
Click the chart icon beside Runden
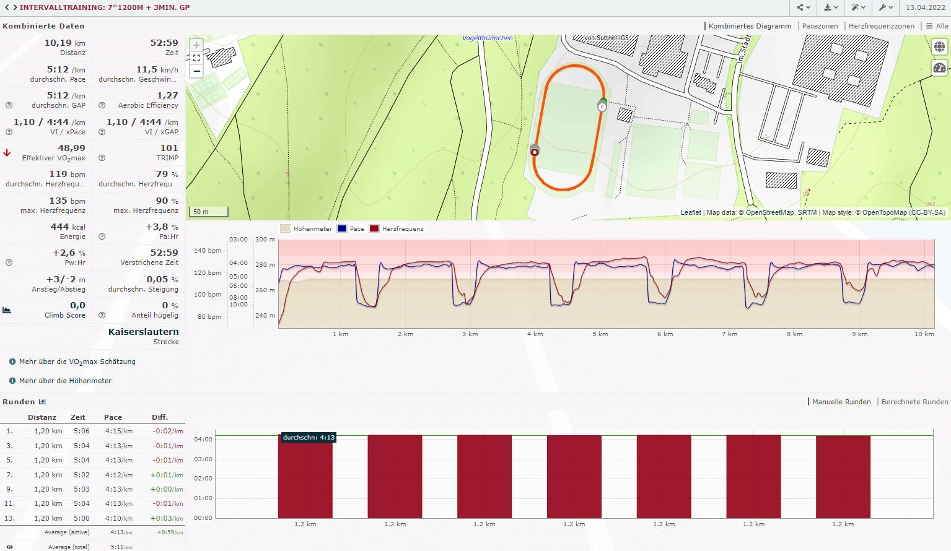(x=42, y=402)
